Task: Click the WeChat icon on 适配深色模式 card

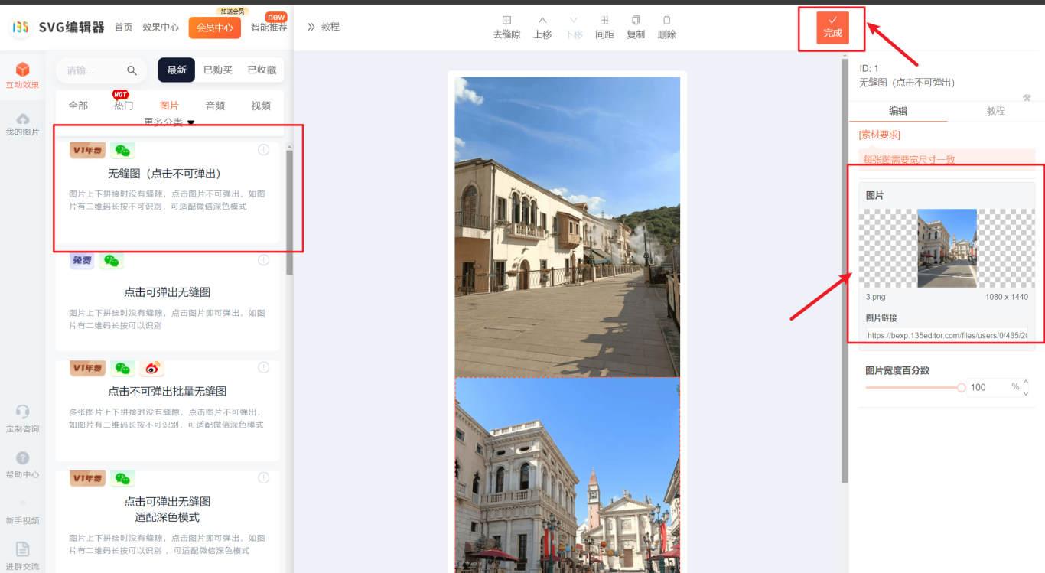Action: point(122,479)
